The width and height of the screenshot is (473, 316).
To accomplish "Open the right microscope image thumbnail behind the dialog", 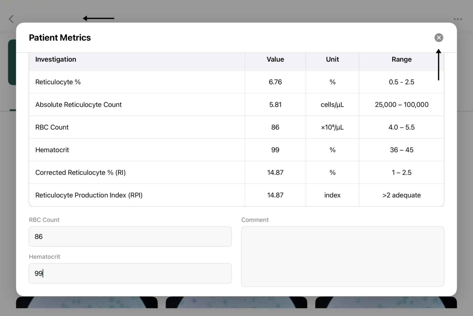I will click(386, 302).
